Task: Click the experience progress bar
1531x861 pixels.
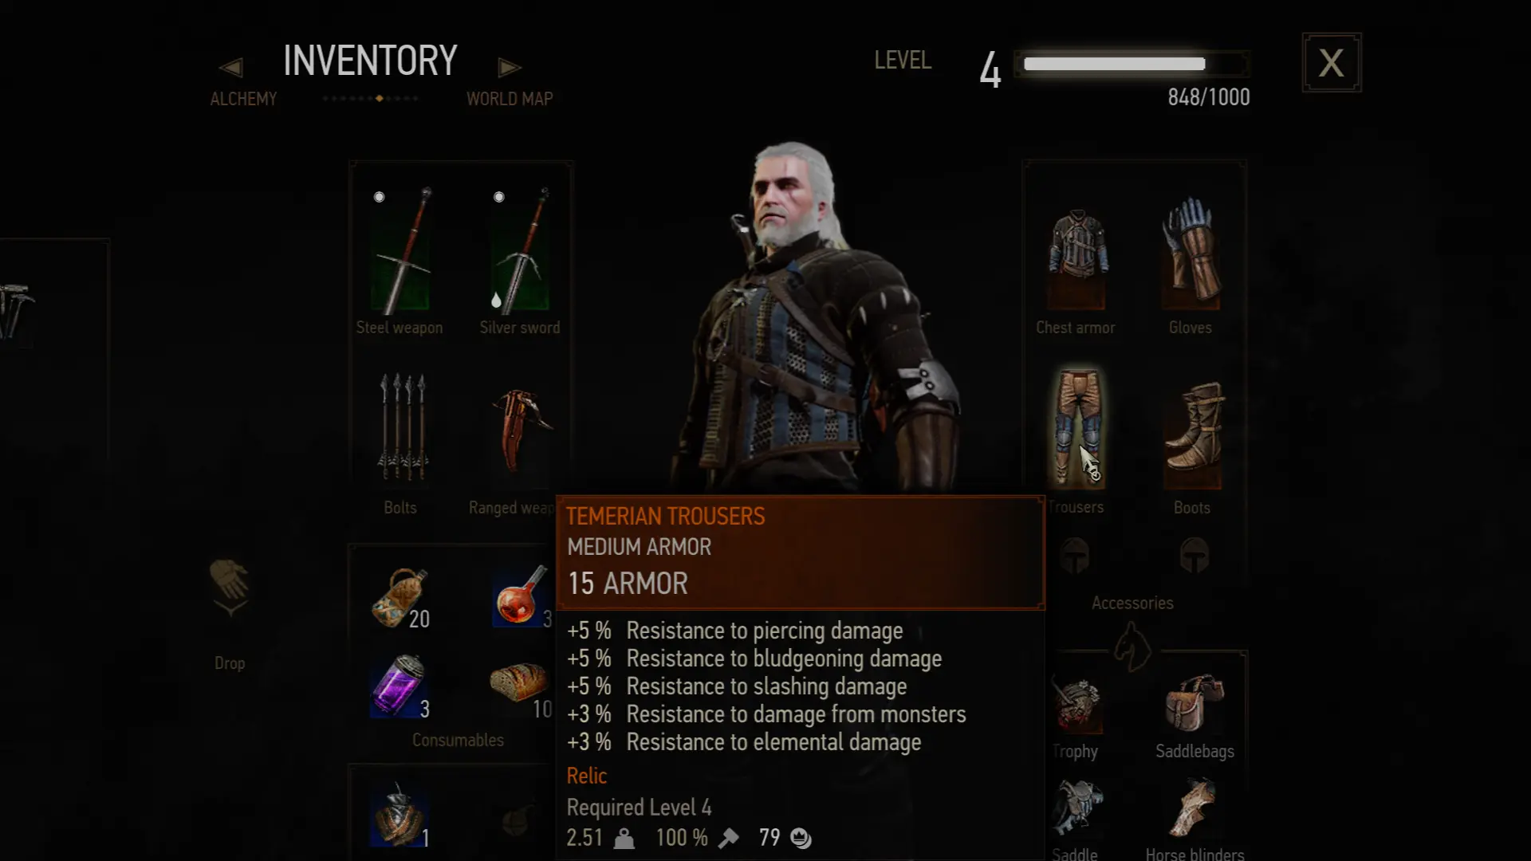Action: click(1132, 64)
